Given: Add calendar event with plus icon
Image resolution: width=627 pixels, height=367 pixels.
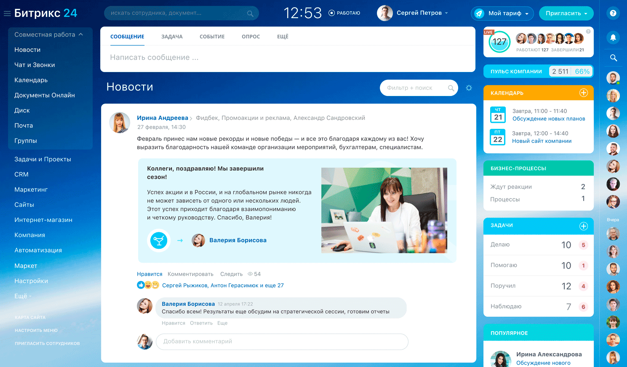Looking at the screenshot, I should 583,93.
